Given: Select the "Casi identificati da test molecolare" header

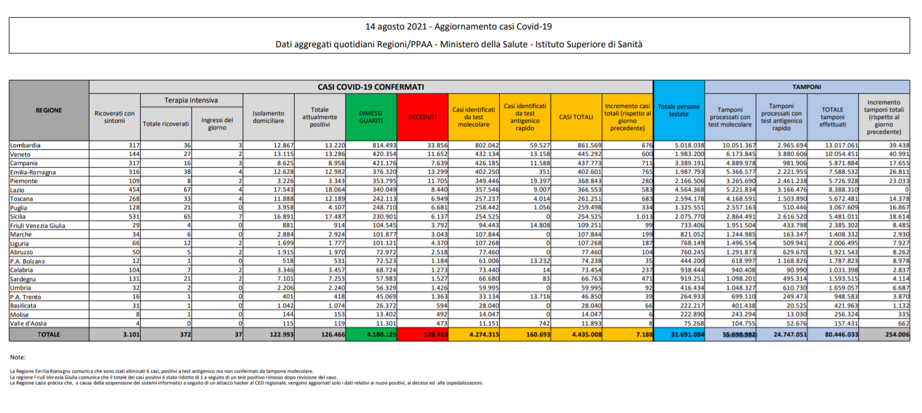Looking at the screenshot, I should (x=473, y=117).
